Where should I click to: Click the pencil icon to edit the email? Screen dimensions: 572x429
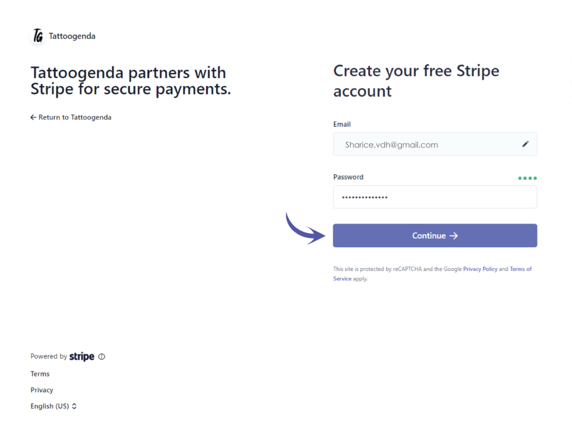(x=525, y=144)
